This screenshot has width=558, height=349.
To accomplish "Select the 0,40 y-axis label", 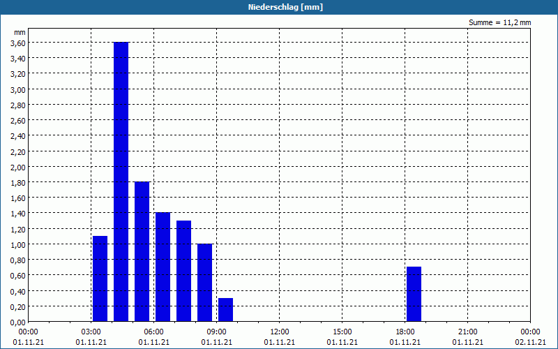I will [x=18, y=291].
